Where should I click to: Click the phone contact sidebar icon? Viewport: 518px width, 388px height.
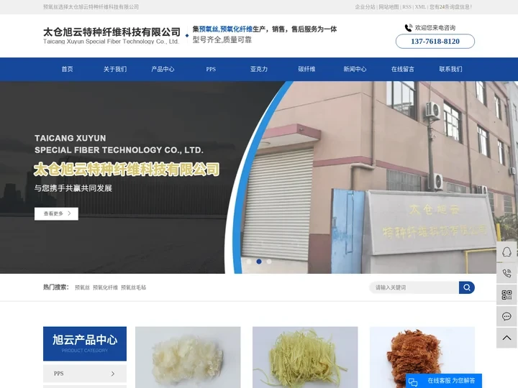pyautogui.click(x=506, y=273)
